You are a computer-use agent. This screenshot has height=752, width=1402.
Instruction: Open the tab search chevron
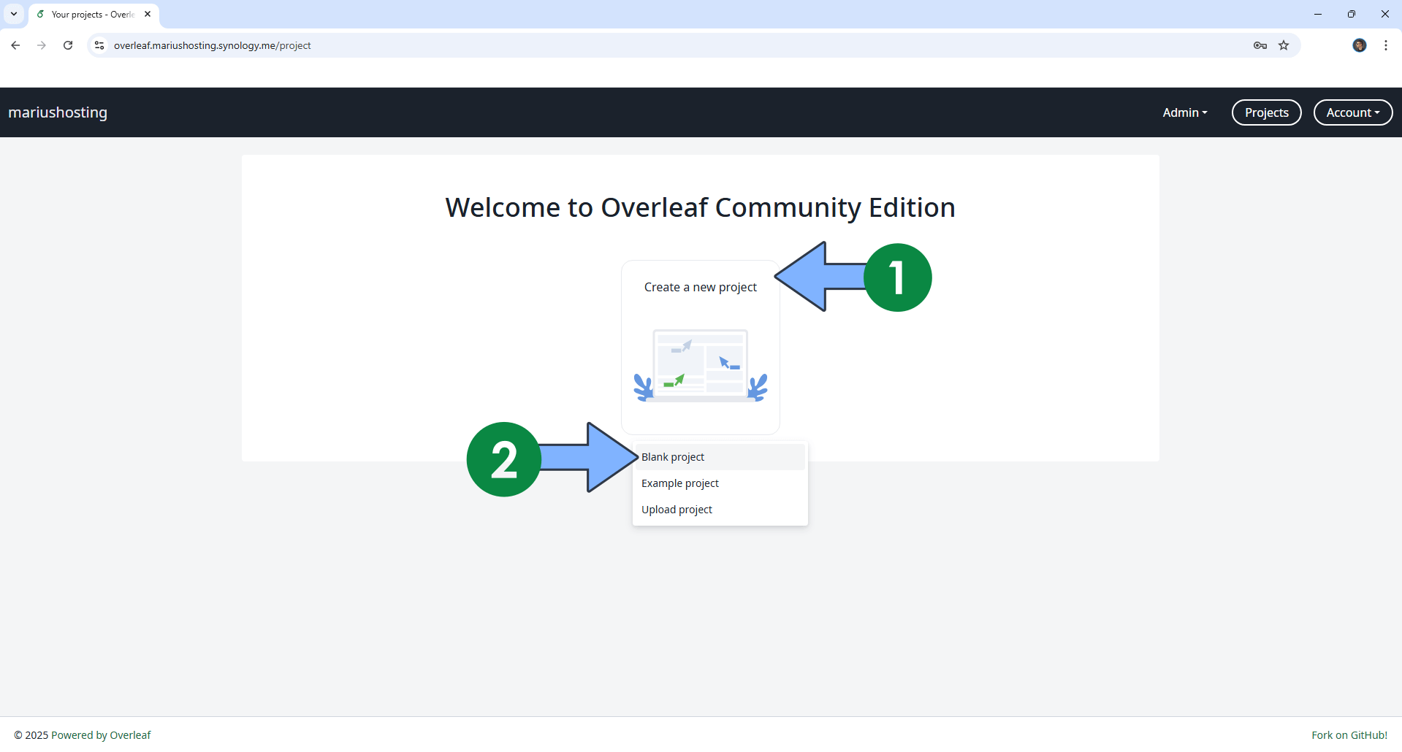[13, 14]
